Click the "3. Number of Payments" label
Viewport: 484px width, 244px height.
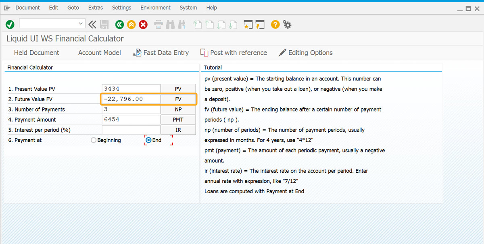(x=36, y=110)
